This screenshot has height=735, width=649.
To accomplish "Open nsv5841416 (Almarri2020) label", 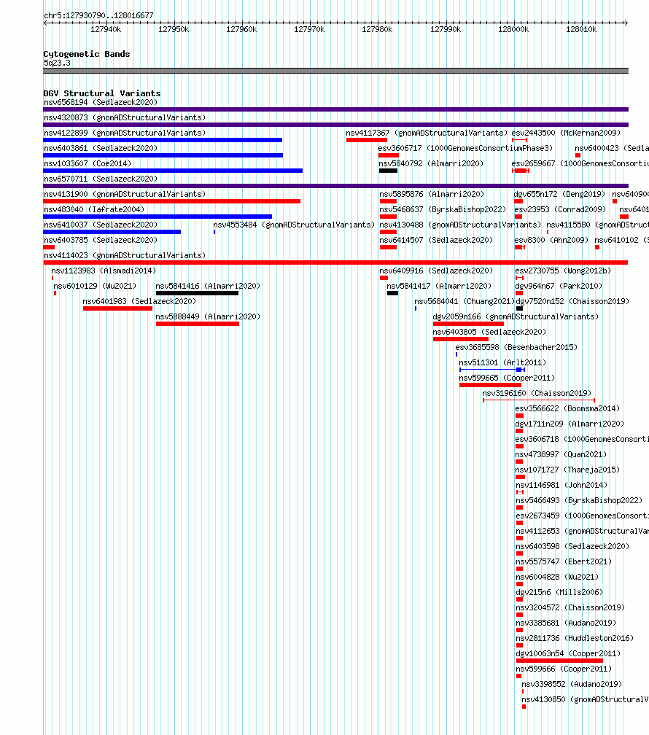I will (x=208, y=286).
